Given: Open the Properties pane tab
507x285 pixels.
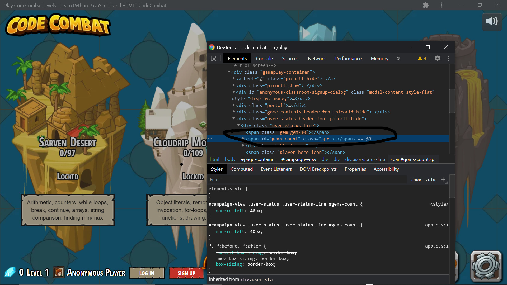Looking at the screenshot, I should [355, 169].
